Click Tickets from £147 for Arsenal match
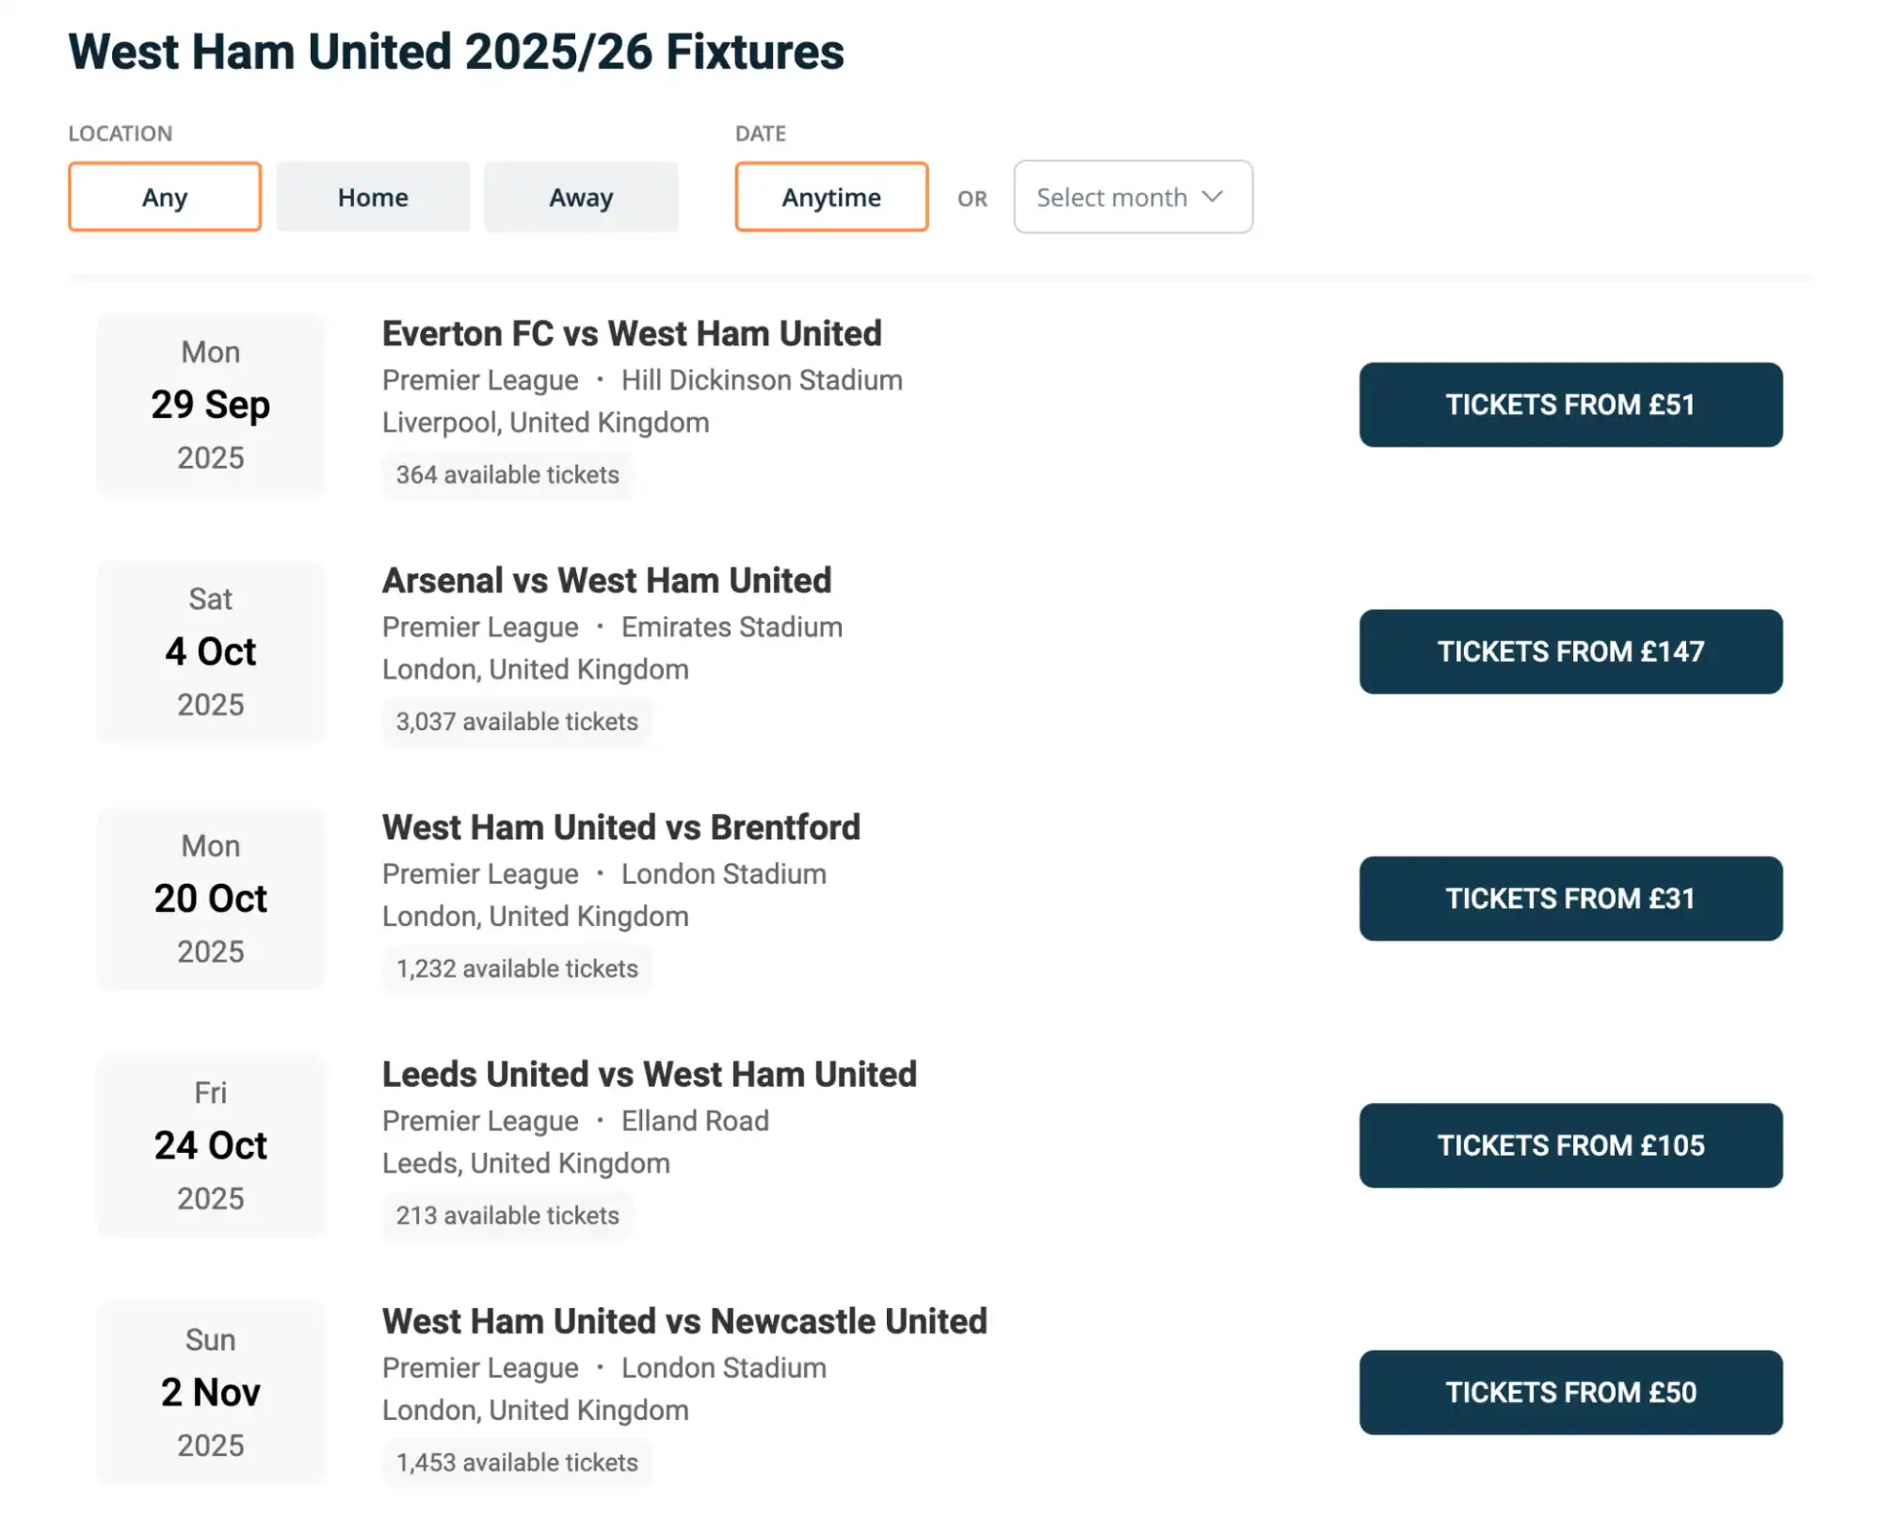This screenshot has height=1517, width=1882. tap(1569, 651)
